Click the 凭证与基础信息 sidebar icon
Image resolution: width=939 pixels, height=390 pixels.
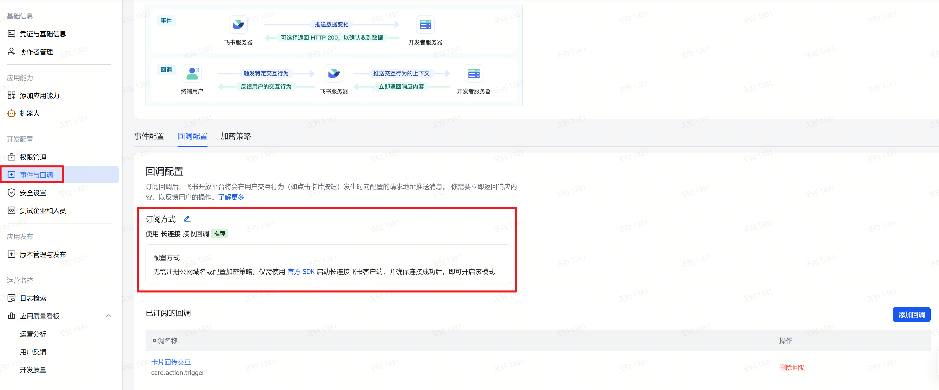coord(11,34)
